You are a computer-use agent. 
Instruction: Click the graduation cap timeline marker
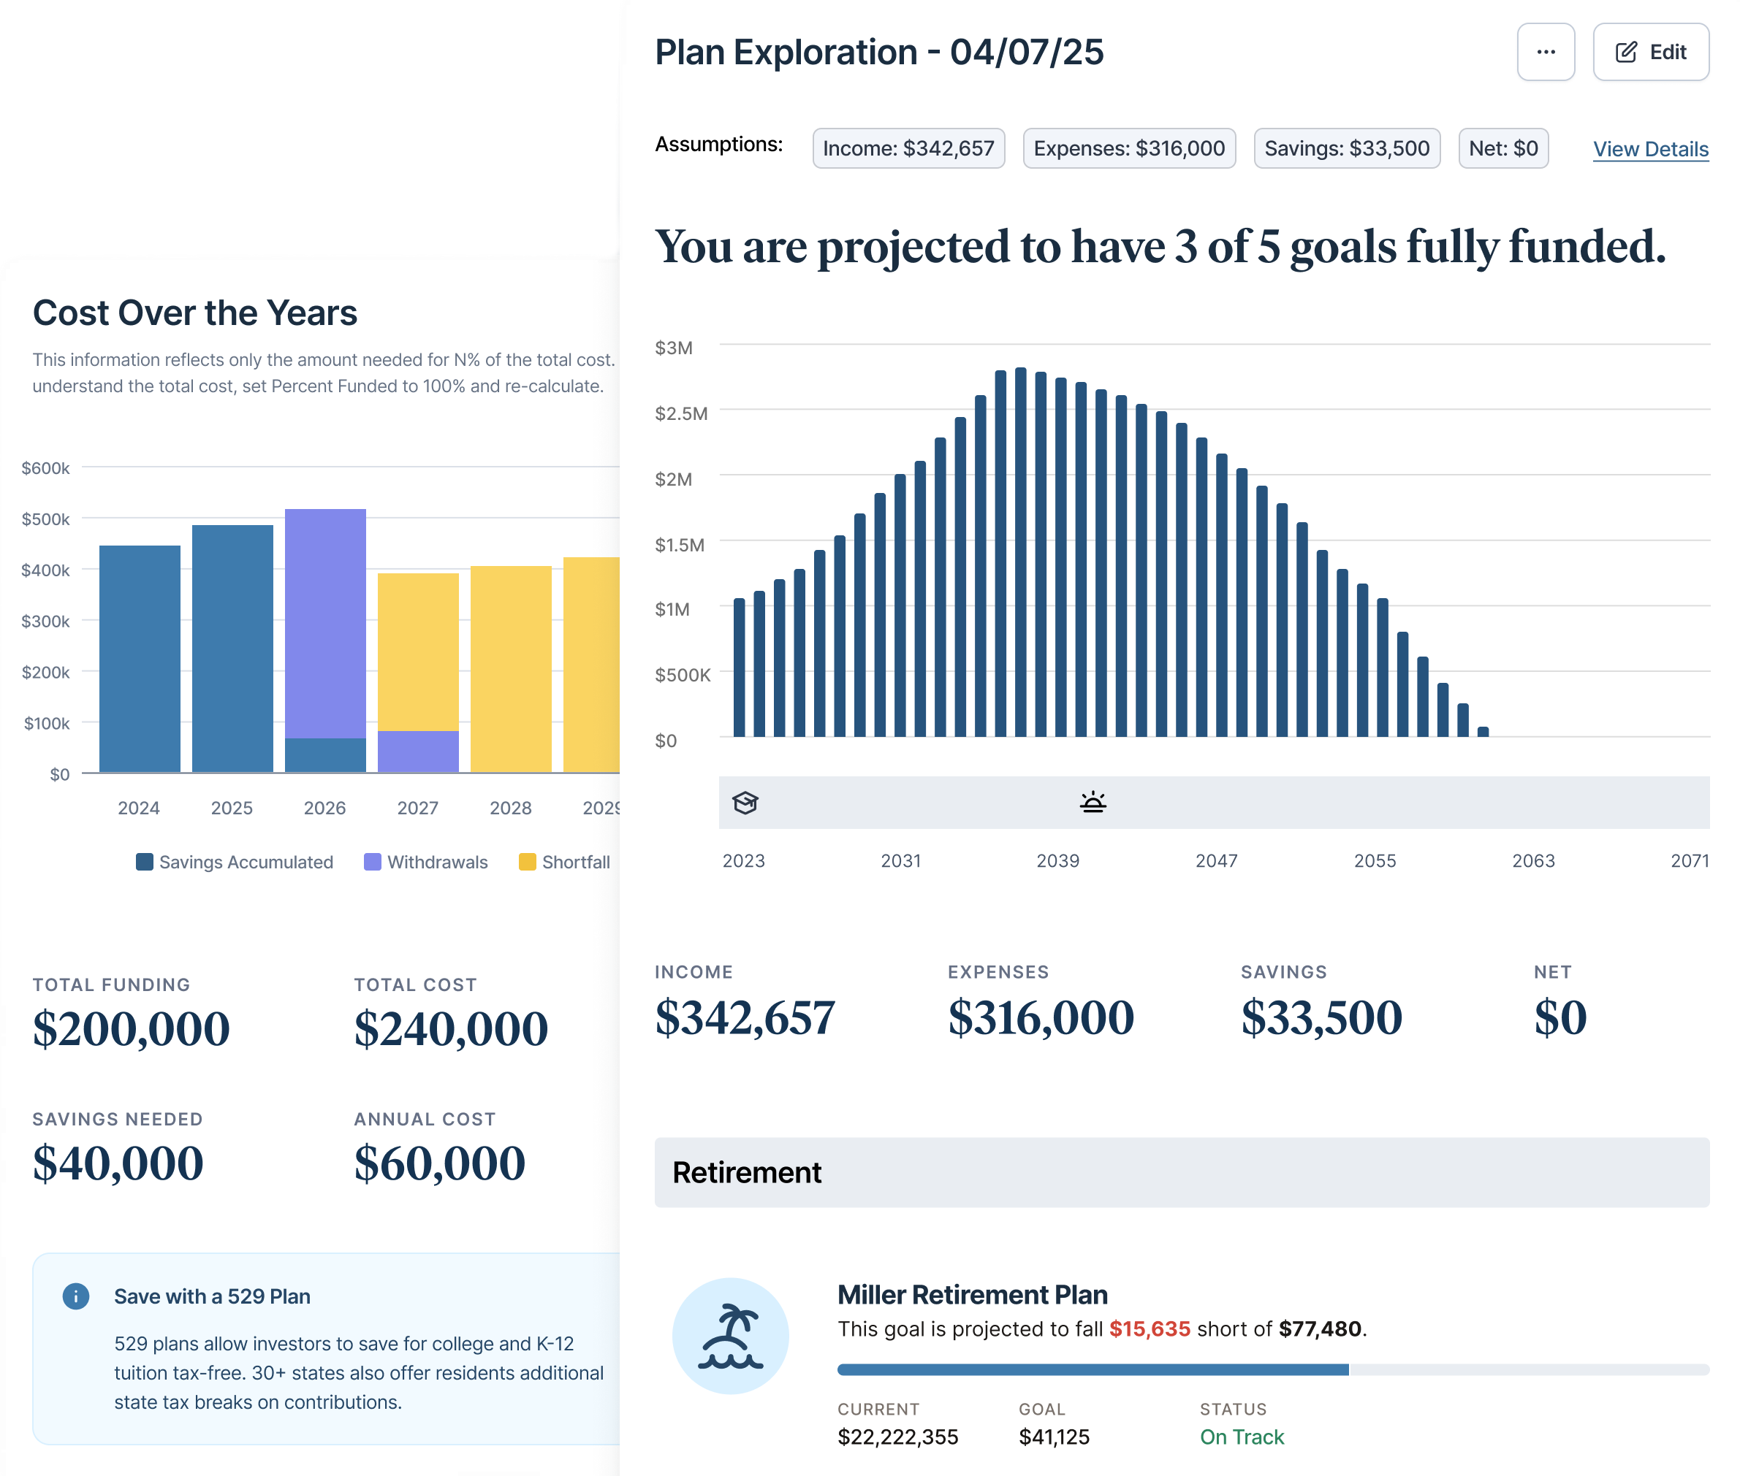point(745,803)
